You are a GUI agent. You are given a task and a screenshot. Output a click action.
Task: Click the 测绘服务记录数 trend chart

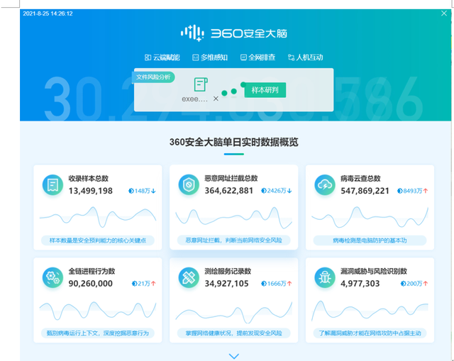[x=233, y=312]
